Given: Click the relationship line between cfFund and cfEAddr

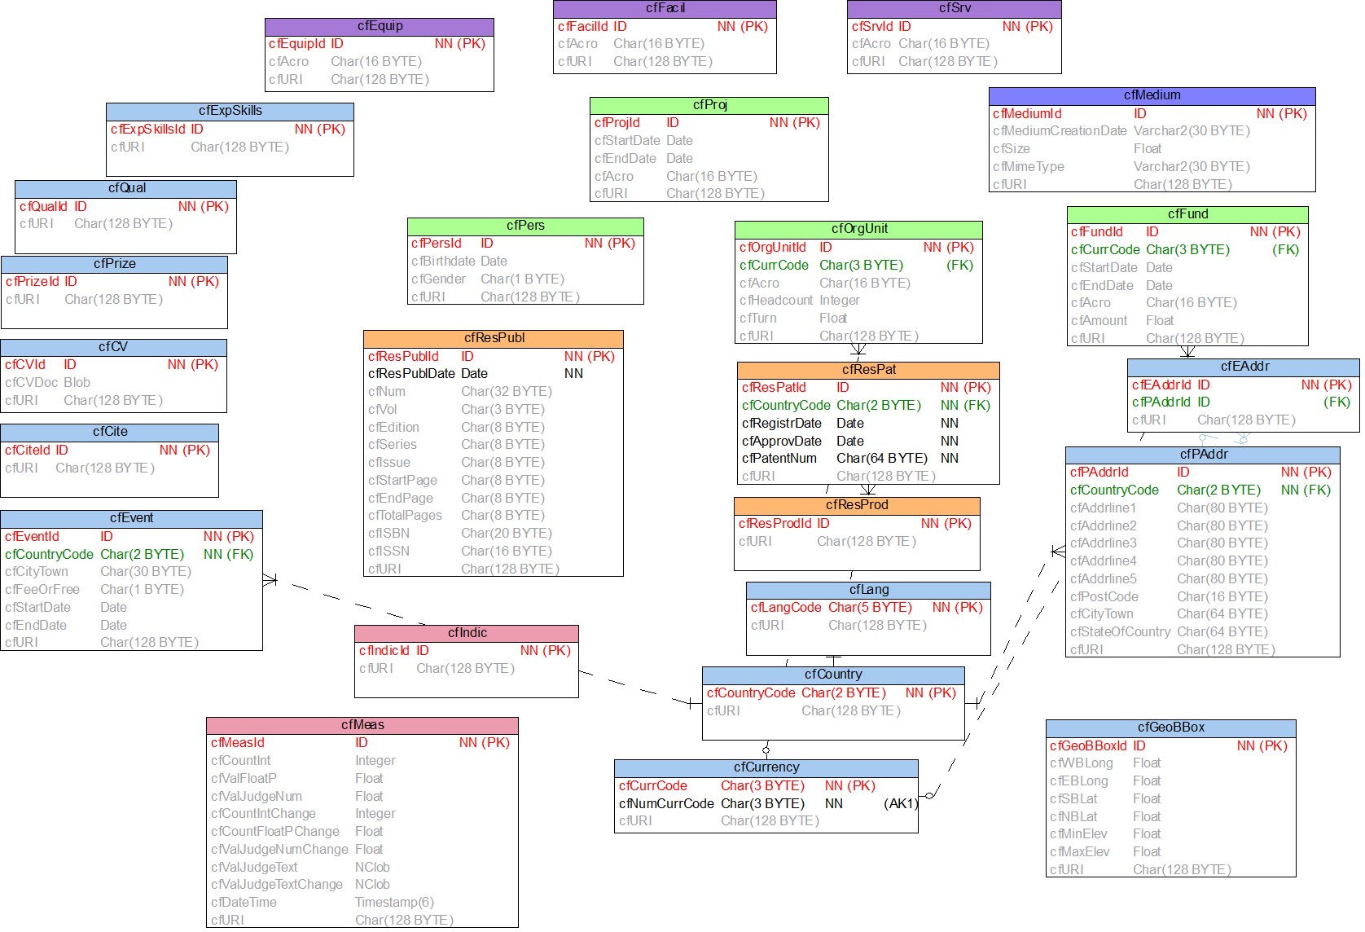Looking at the screenshot, I should click(1187, 352).
